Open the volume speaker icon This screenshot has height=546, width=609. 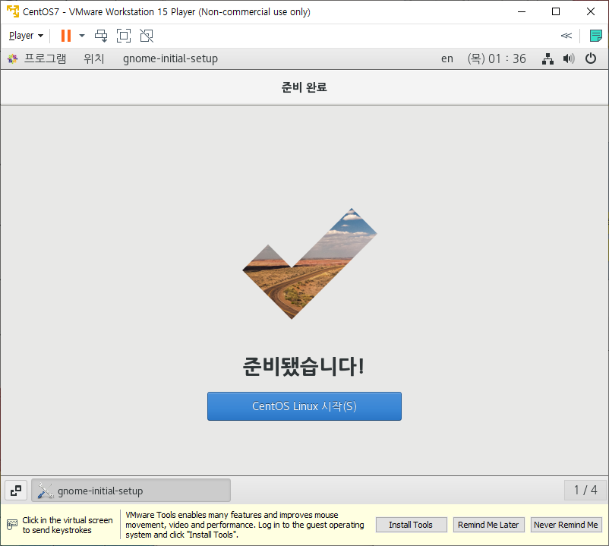click(x=569, y=58)
